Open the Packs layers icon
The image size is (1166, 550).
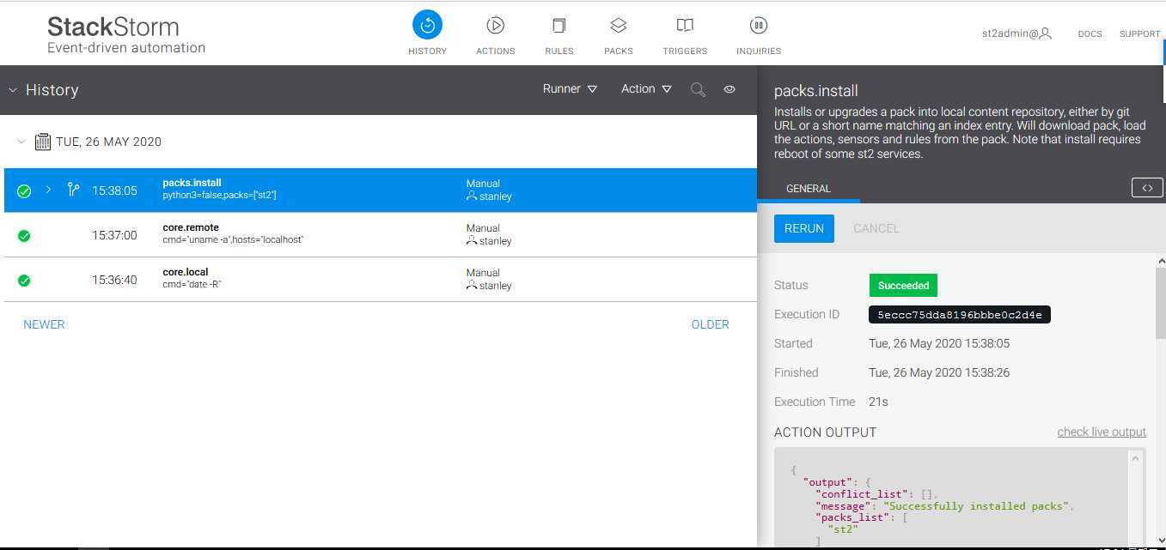619,25
